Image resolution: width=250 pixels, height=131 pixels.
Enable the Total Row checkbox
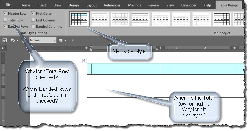[x=5, y=20]
